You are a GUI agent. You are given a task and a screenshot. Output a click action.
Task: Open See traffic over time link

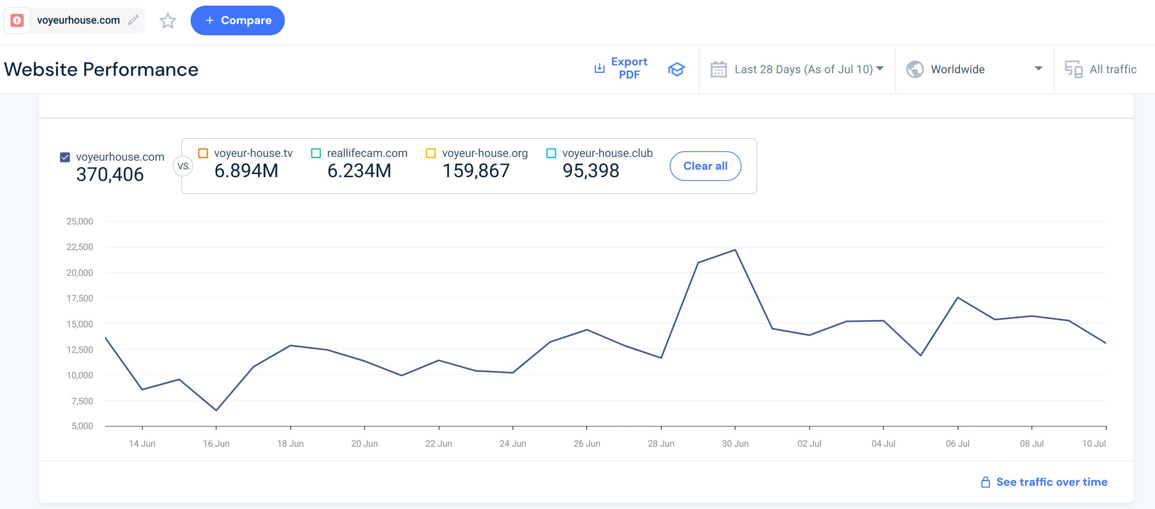click(x=1051, y=482)
